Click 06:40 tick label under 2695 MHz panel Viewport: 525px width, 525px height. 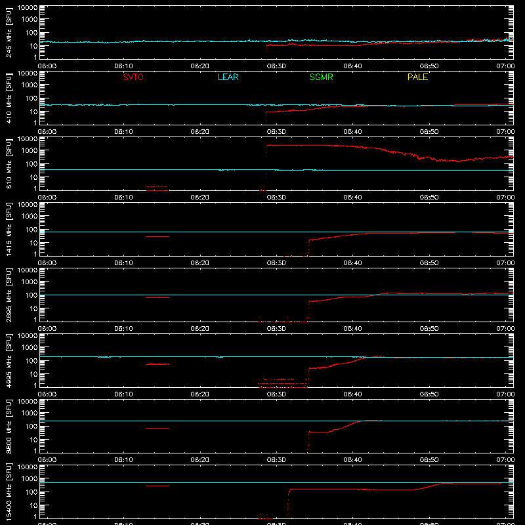352,329
